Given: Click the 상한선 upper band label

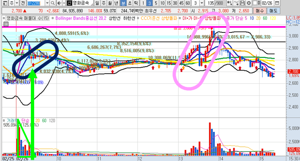Looking at the screenshot, I should 115,18.
